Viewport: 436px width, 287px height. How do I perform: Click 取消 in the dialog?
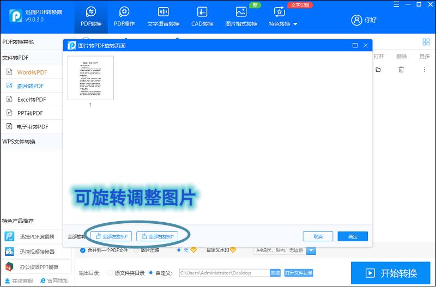pyautogui.click(x=318, y=236)
